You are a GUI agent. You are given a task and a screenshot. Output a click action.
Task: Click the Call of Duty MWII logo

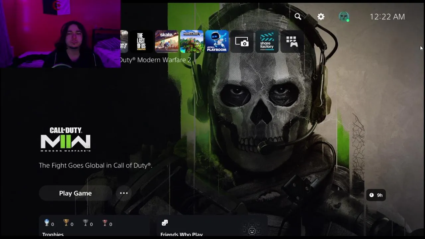click(x=65, y=139)
